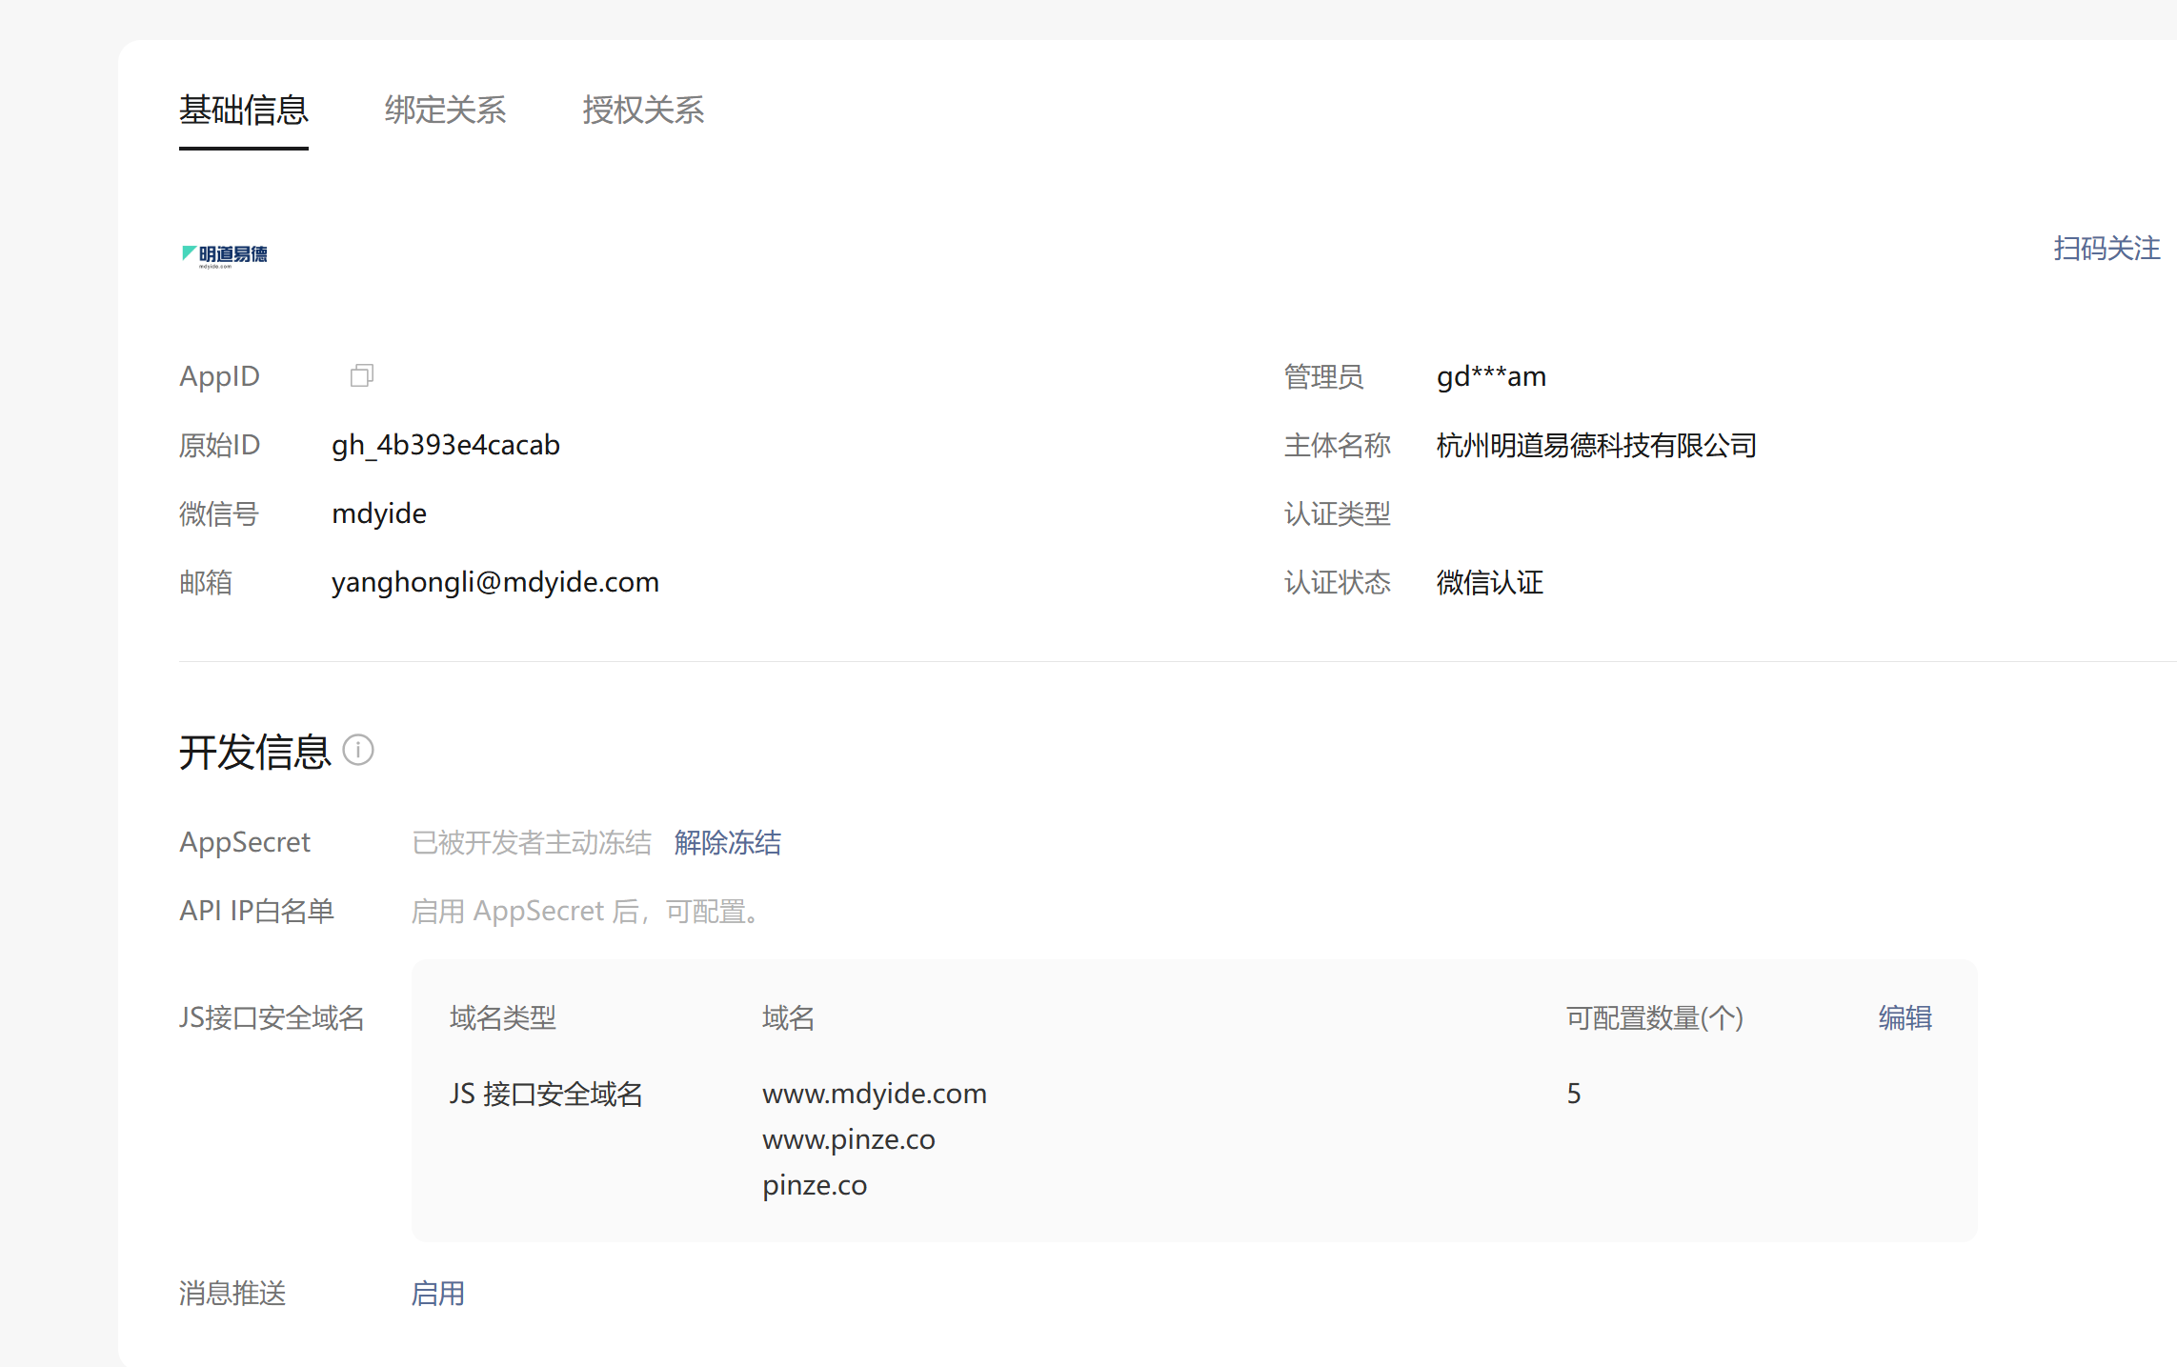Switch to the 授权关系 tab

[x=643, y=110]
